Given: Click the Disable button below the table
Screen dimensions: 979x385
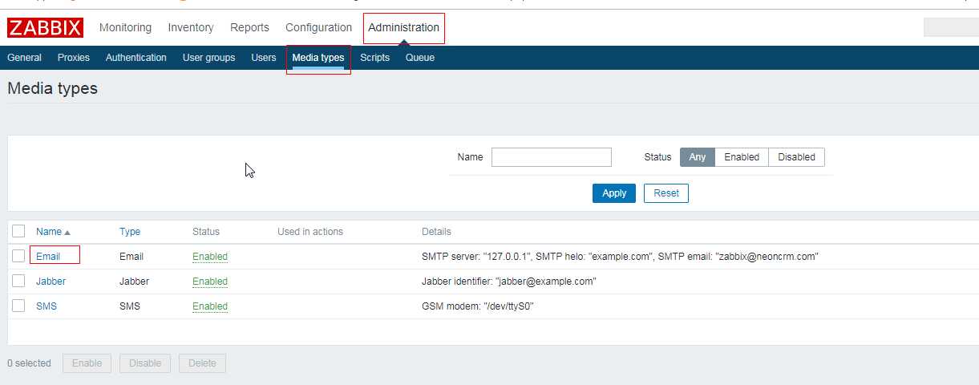Looking at the screenshot, I should [x=145, y=363].
